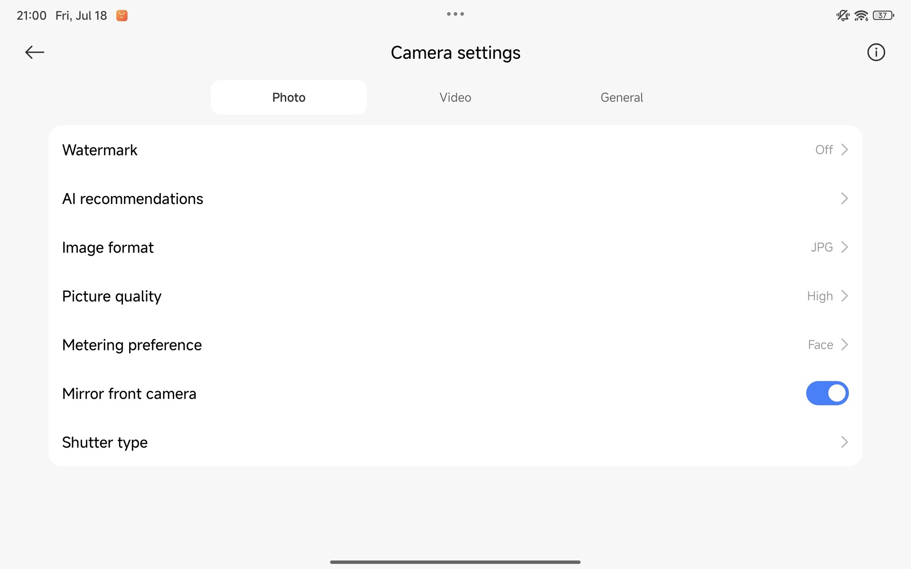Tap the bottom navigation gesture bar
The height and width of the screenshot is (569, 911).
click(x=455, y=562)
